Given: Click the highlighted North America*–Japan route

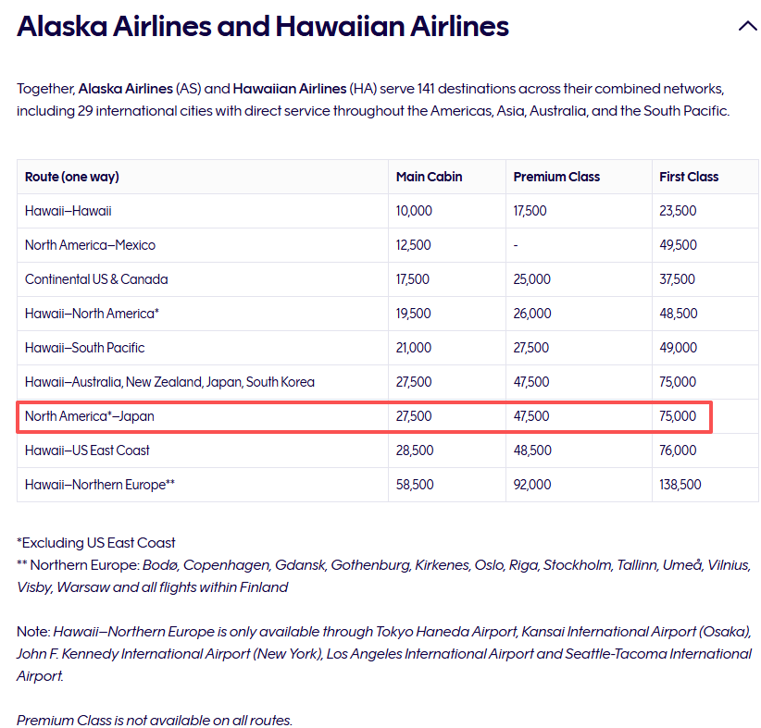Looking at the screenshot, I should [89, 416].
